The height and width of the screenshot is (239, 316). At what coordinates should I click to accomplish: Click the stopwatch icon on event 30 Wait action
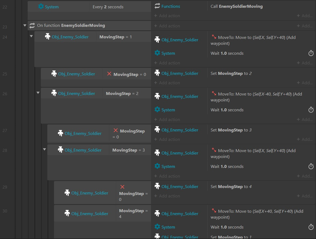[x=311, y=227]
